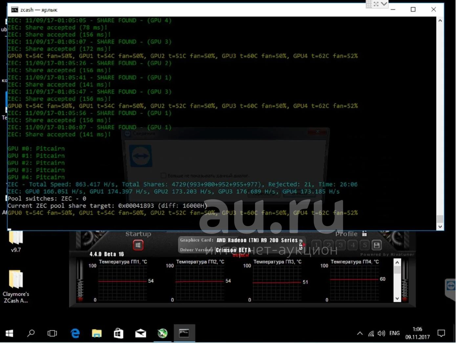
Task: Minimize the zcash console window
Action: click(x=393, y=10)
